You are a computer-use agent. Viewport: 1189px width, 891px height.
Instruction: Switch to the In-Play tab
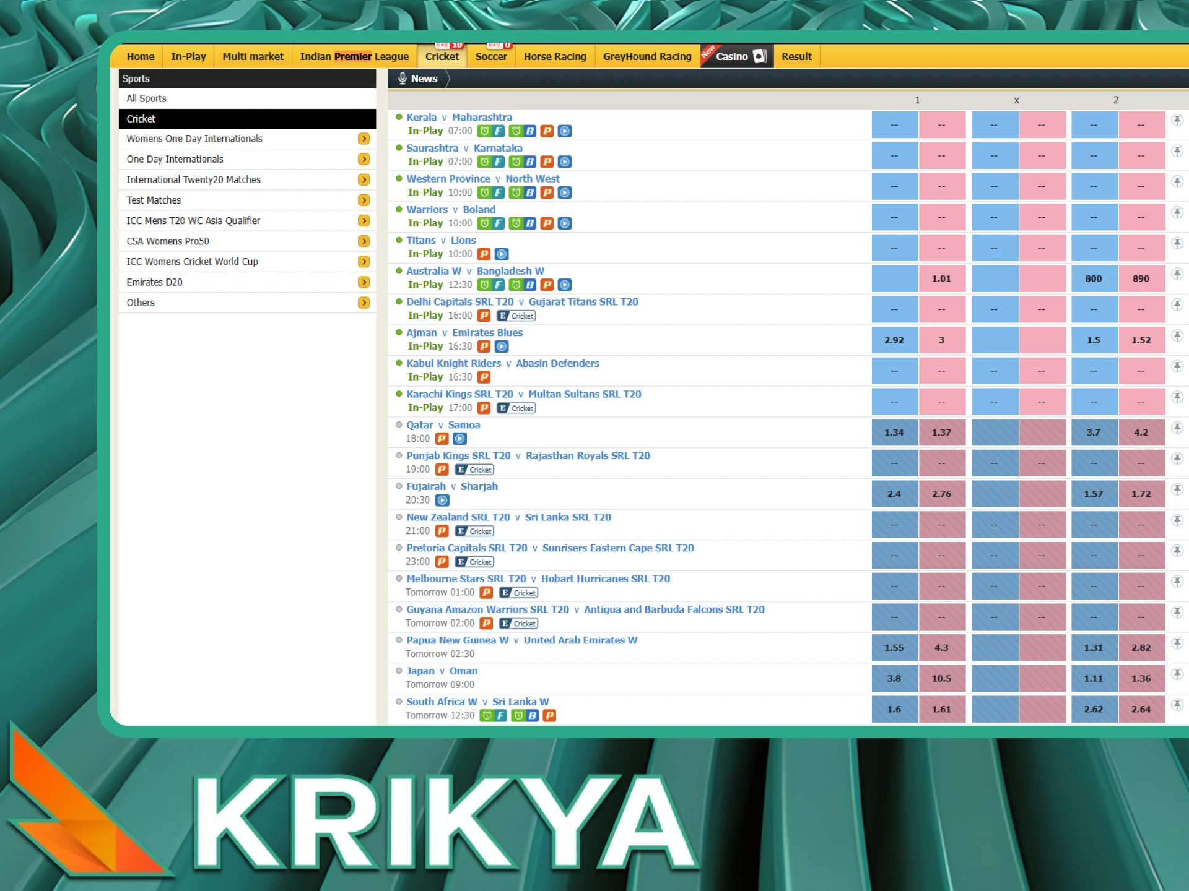point(188,56)
